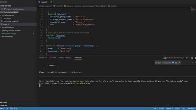This screenshot has height=110, width=196.
Task: Click the terraform terminal profile icon
Action: click(x=164, y=58)
